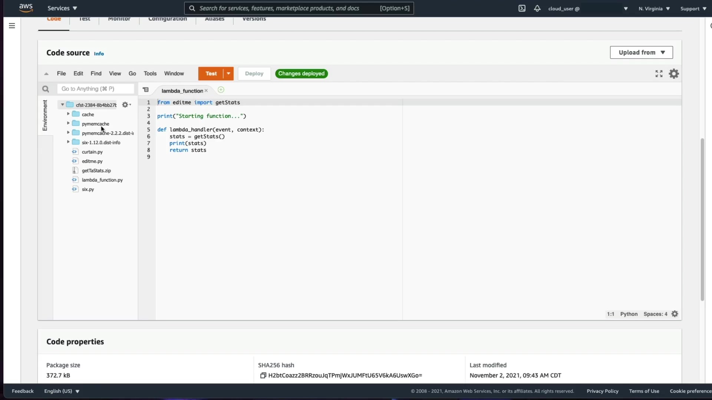Click the Go to Anything search field

pyautogui.click(x=96, y=89)
